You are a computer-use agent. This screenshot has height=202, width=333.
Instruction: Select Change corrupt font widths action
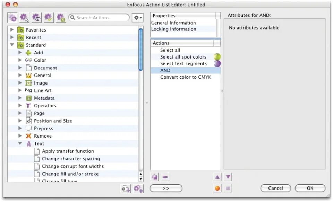tap(73, 166)
